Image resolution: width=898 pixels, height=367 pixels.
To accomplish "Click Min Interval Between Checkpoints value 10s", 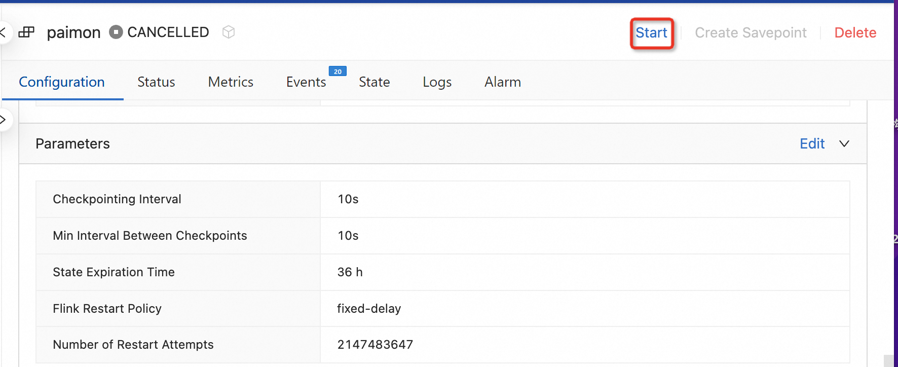I will tap(348, 236).
